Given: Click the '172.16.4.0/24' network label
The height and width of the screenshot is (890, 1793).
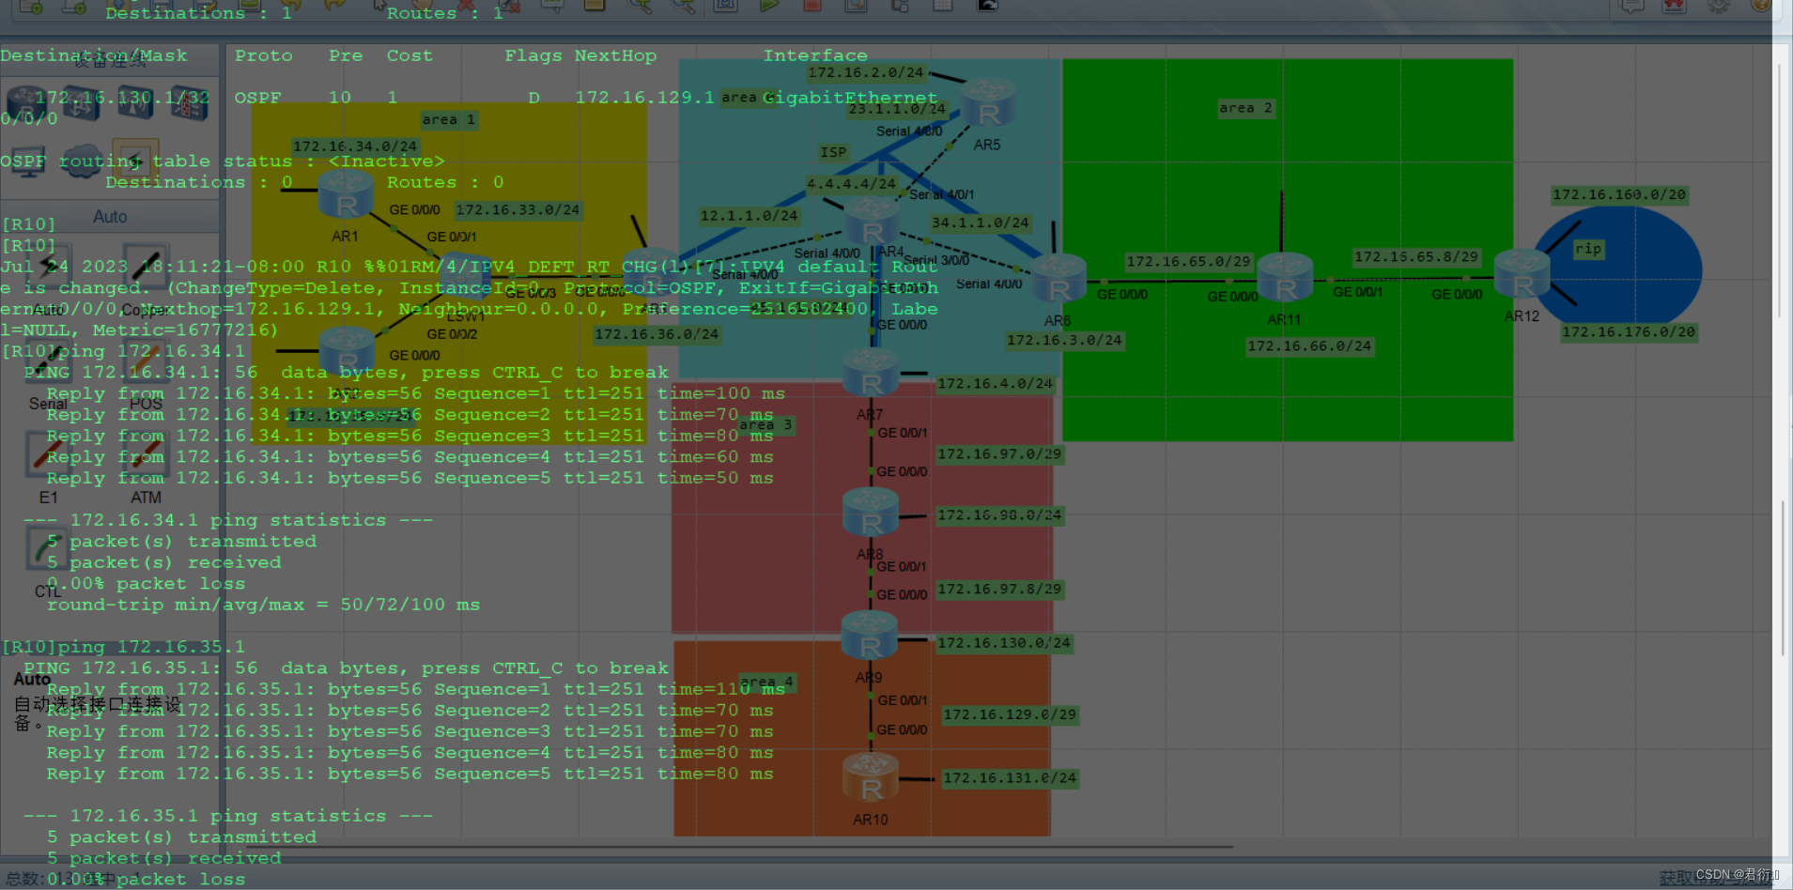Looking at the screenshot, I should pos(995,384).
